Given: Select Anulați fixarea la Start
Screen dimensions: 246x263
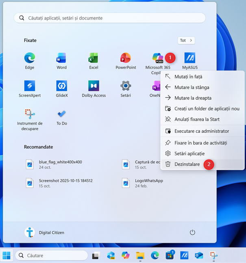Looking at the screenshot, I should [202, 119].
